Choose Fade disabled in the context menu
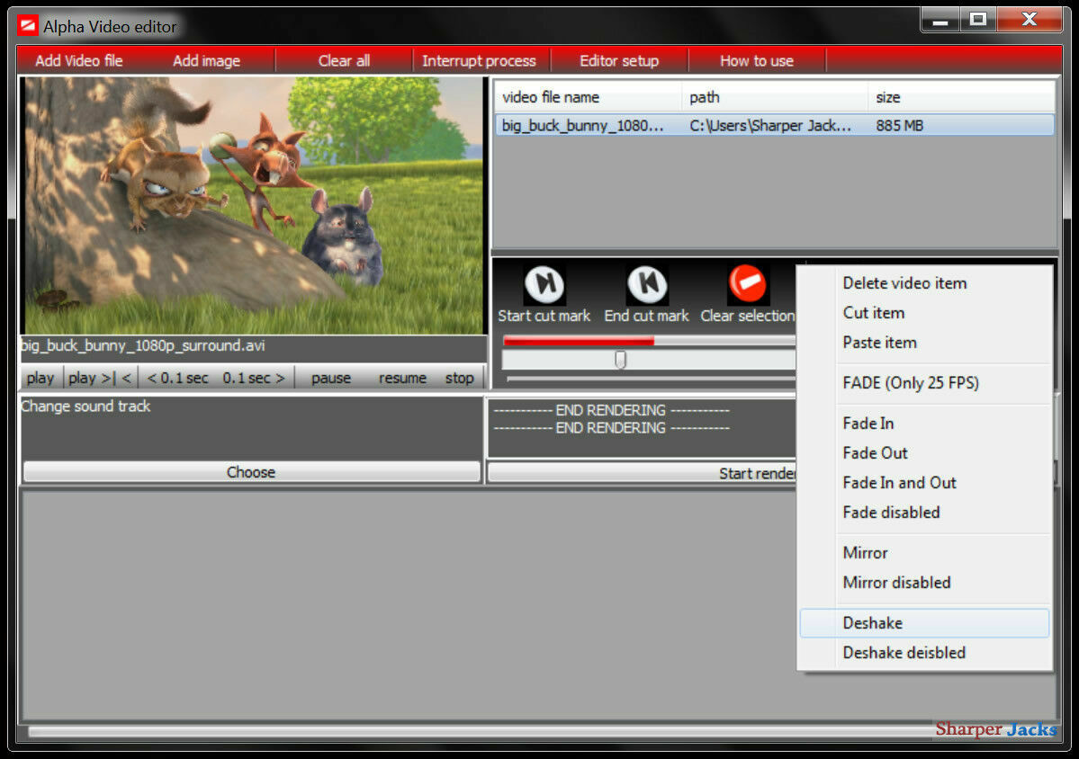Viewport: 1079px width, 759px height. [x=924, y=513]
